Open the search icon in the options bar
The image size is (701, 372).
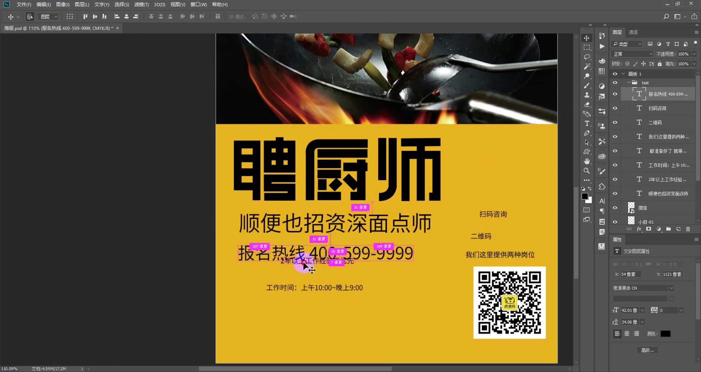click(x=666, y=16)
